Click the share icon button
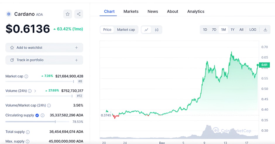275x144 pixels. [x=78, y=14]
